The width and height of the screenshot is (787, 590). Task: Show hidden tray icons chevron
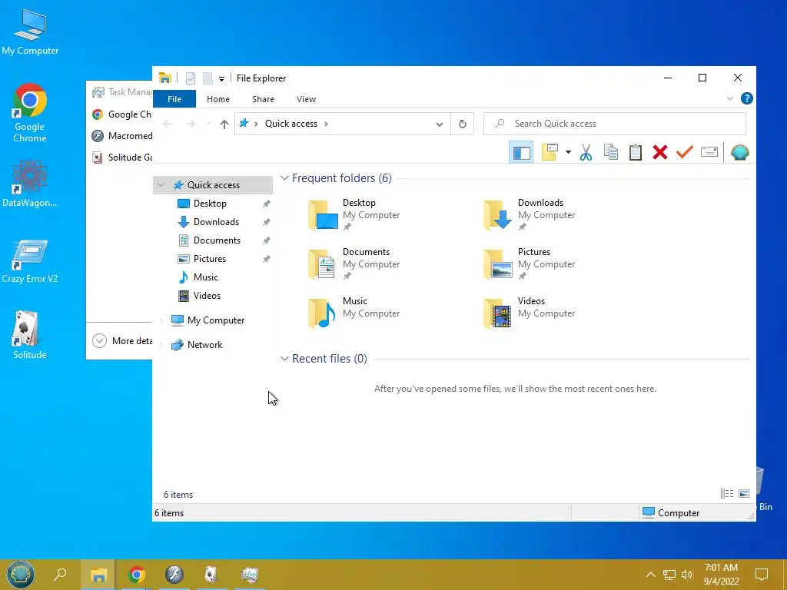click(650, 575)
